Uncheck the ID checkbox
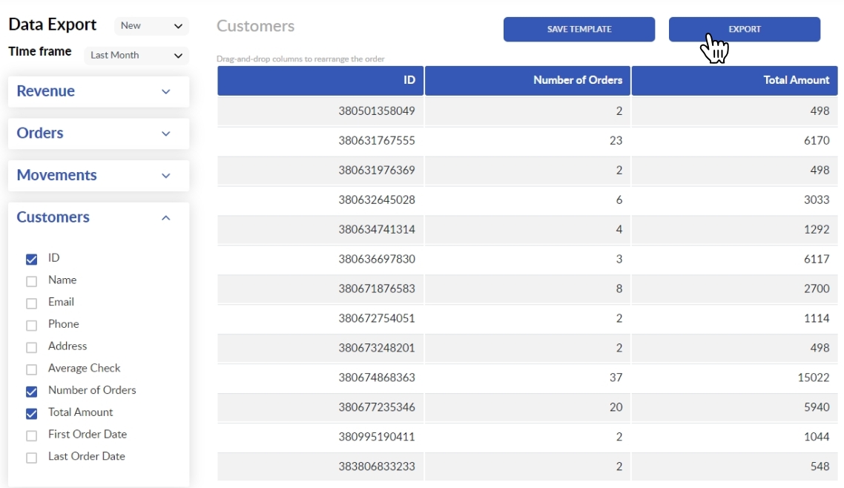The image size is (844, 488). pos(32,260)
